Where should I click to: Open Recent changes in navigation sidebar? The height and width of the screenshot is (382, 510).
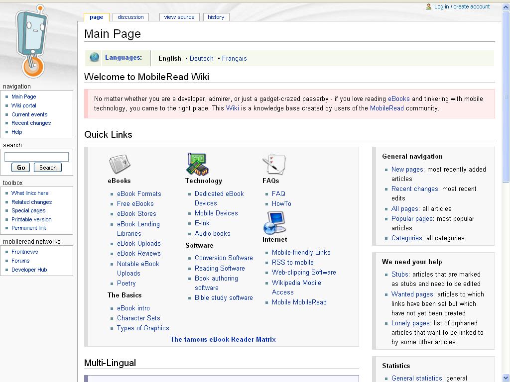click(x=31, y=123)
